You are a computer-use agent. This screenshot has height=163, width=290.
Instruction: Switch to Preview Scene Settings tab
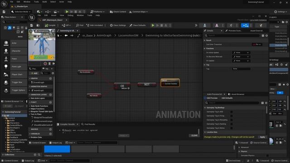click(x=233, y=31)
